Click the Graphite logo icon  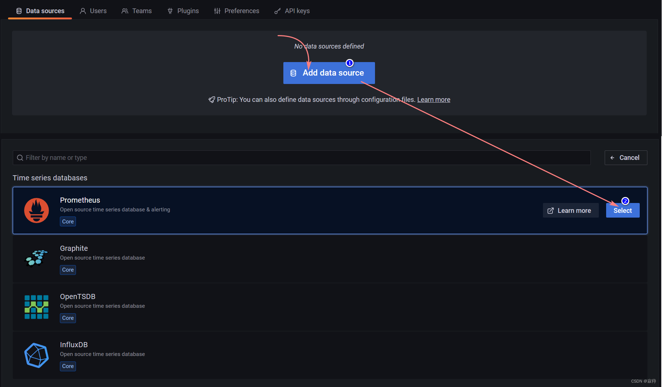[36, 258]
